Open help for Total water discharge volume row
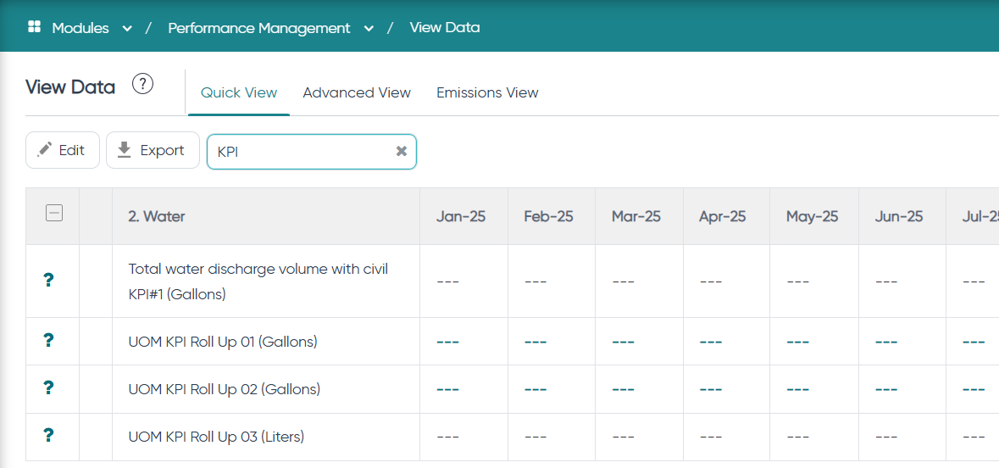 [x=47, y=280]
